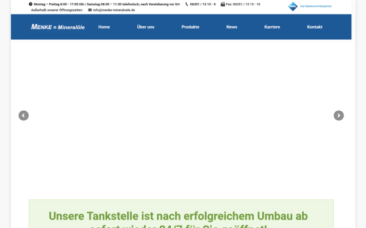Image resolution: width=366 pixels, height=228 pixels.
Task: Advance slider with right arrow
Action: [x=339, y=116]
